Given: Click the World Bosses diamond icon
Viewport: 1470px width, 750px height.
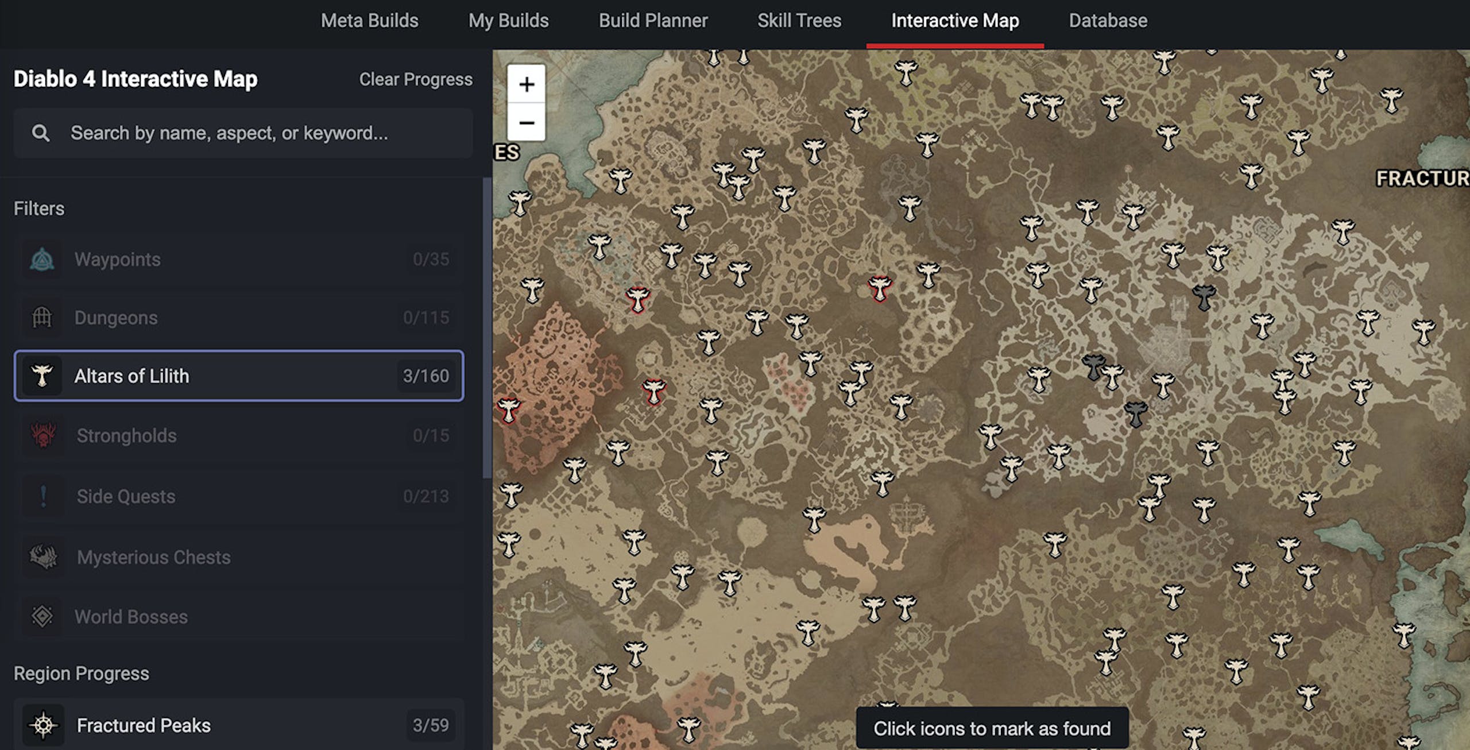Looking at the screenshot, I should 42,617.
